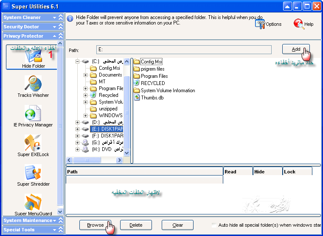Expand the Documents folder node

coord(85,75)
